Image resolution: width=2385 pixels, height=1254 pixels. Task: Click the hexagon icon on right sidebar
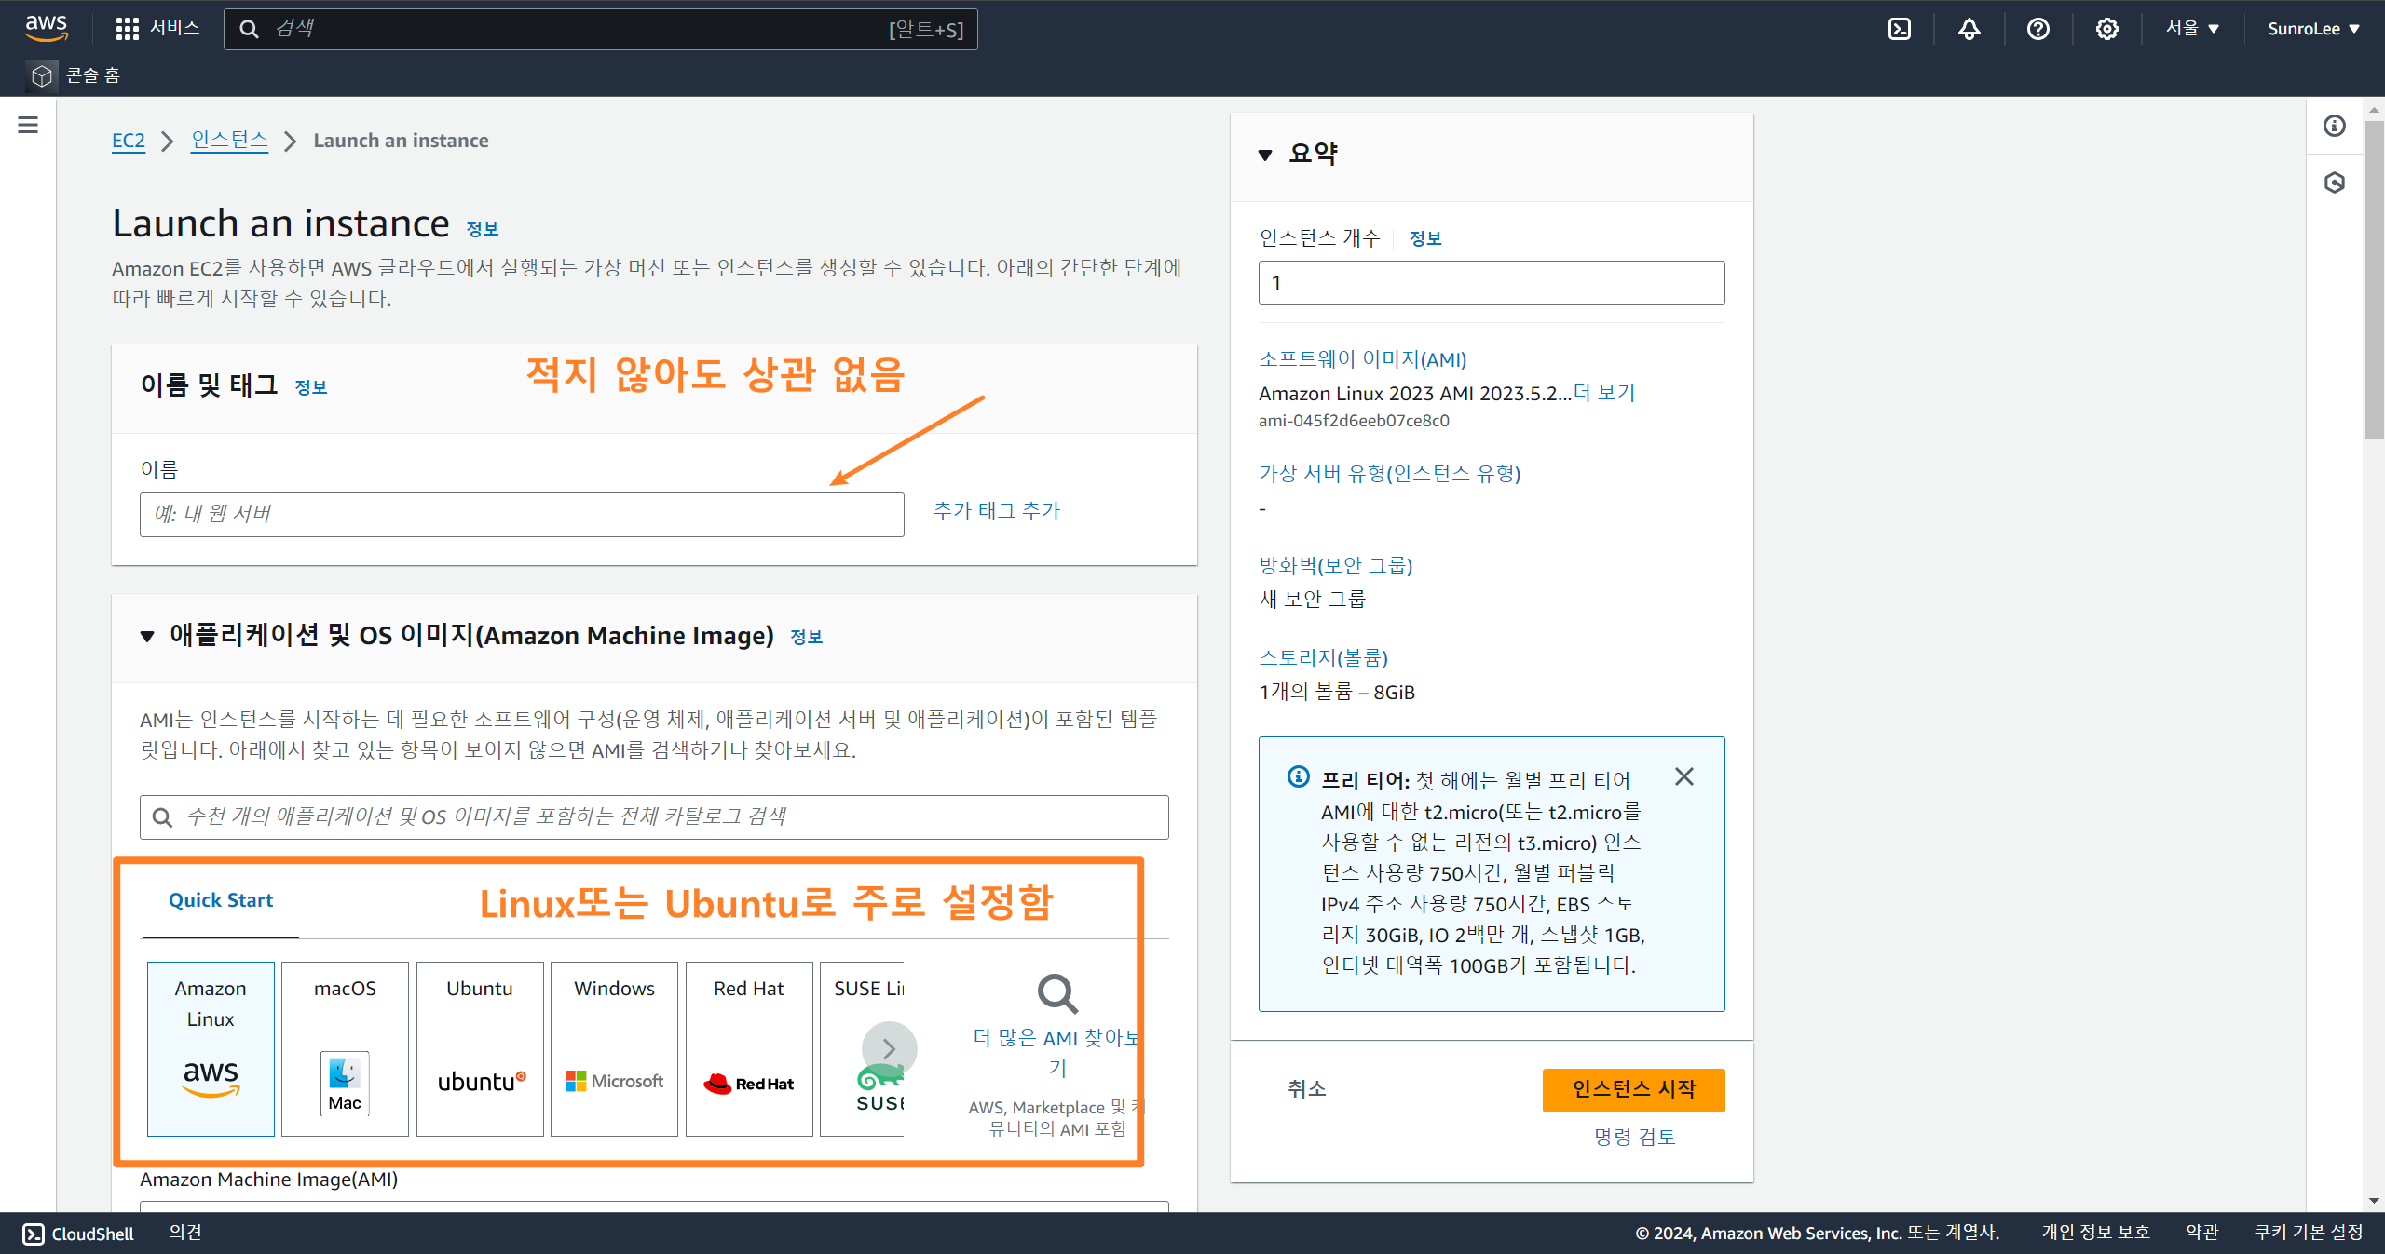coord(2334,182)
